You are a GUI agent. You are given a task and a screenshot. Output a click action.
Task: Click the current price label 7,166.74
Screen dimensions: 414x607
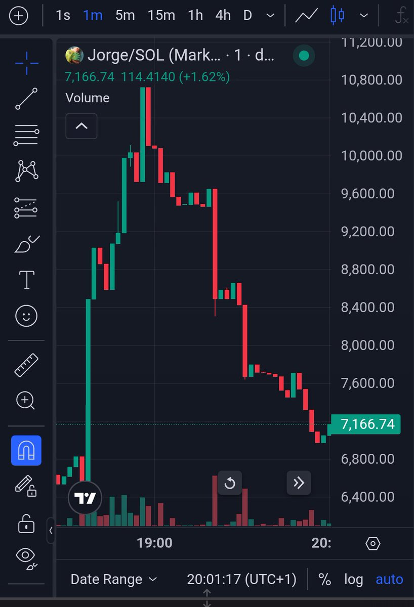tap(365, 424)
